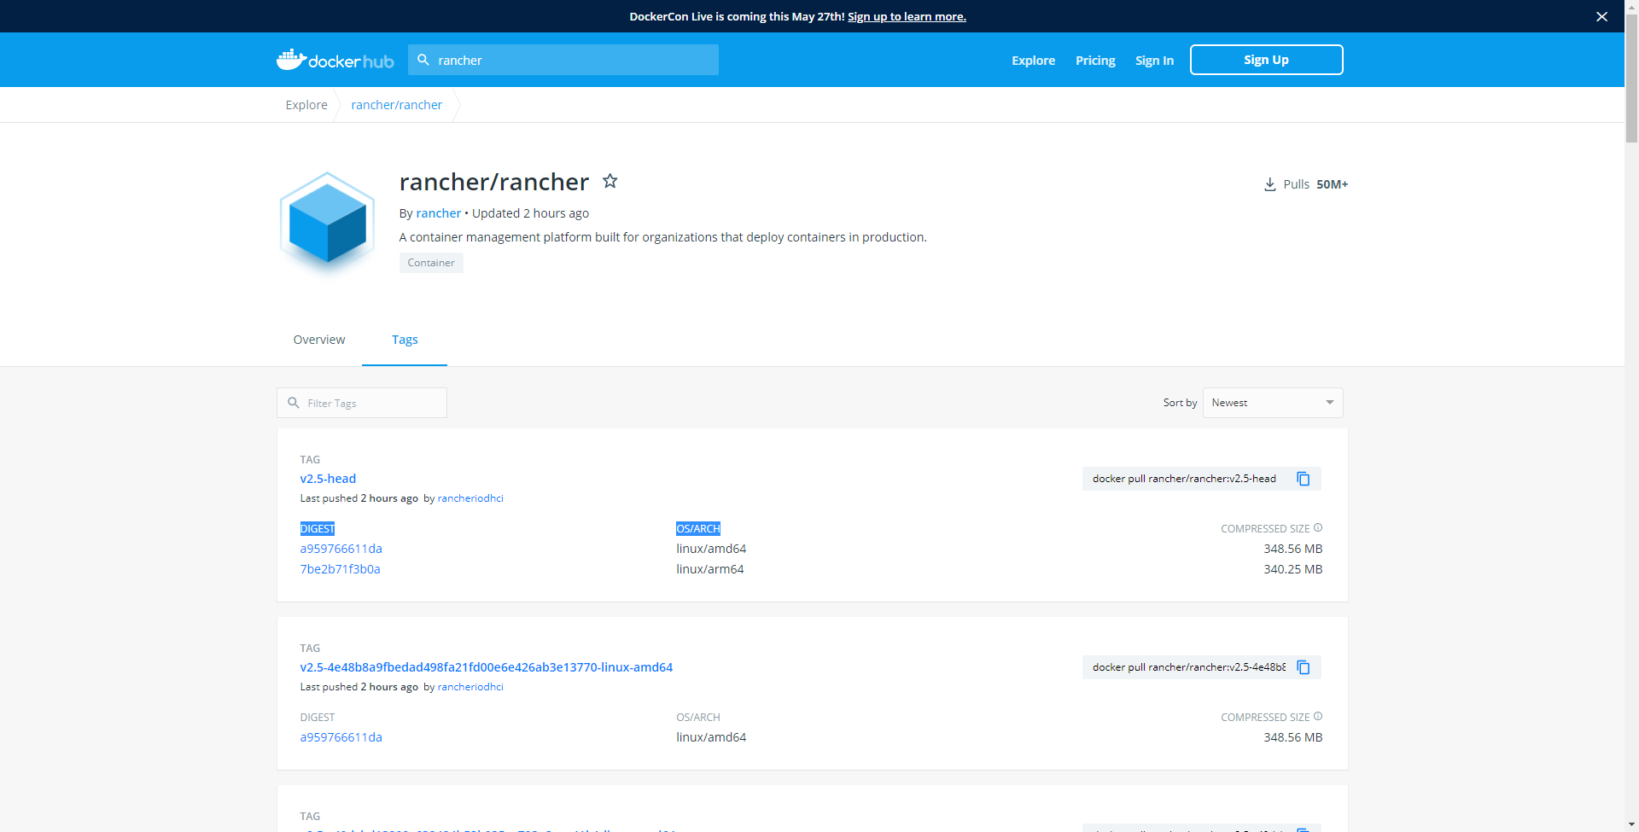Click the Sign Up button
This screenshot has height=832, width=1639.
pyautogui.click(x=1266, y=60)
